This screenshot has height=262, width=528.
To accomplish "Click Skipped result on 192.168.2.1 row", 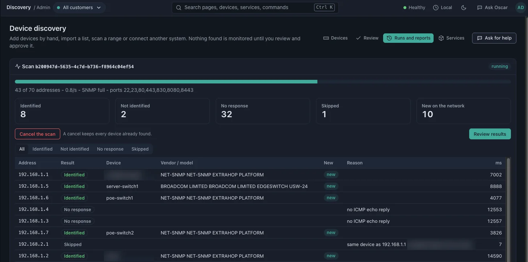I will point(73,244).
